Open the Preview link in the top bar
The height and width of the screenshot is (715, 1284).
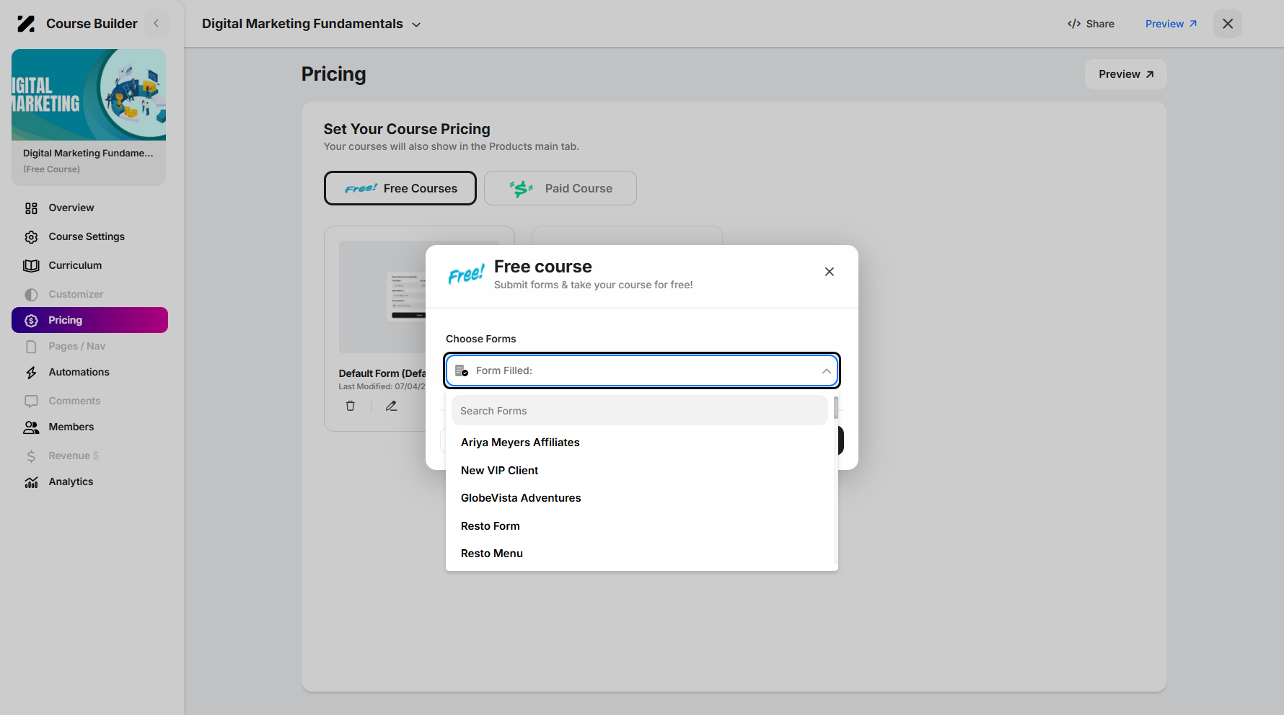click(1171, 24)
